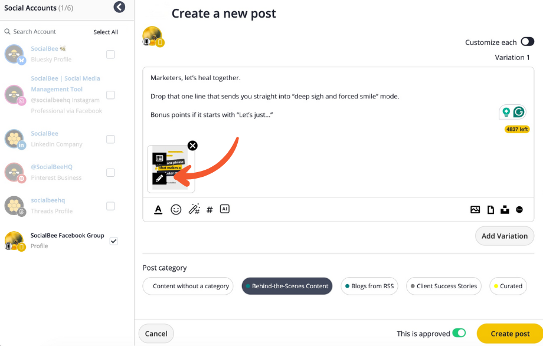Click the Canva icon in toolbar
The height and width of the screenshot is (346, 543).
coord(519,209)
